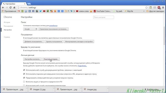Open История in the Chrome sidebar

(7, 22)
